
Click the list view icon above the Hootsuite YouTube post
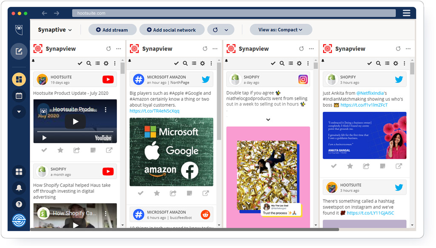[98, 63]
